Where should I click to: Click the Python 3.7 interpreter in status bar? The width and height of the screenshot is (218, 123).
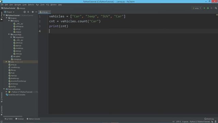click(x=200, y=122)
